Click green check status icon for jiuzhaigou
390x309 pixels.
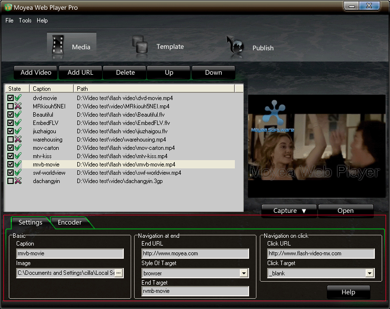point(18,131)
